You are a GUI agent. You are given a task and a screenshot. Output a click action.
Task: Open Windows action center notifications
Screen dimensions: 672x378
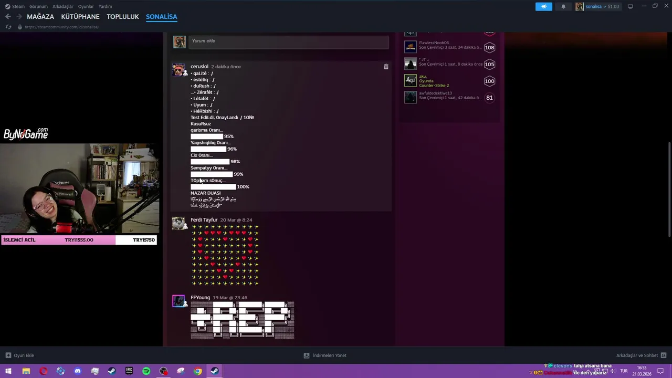(660, 371)
